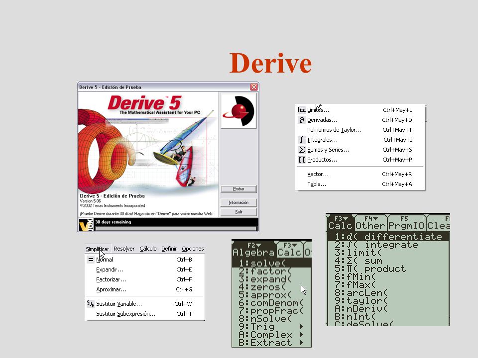Open the F2 Algebra calculator tab
This screenshot has height=358, width=478.
(x=253, y=249)
